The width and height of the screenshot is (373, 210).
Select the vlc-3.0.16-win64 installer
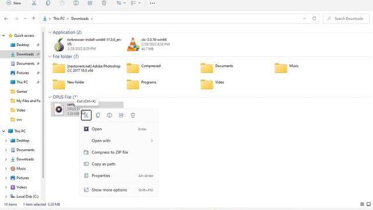(x=149, y=44)
